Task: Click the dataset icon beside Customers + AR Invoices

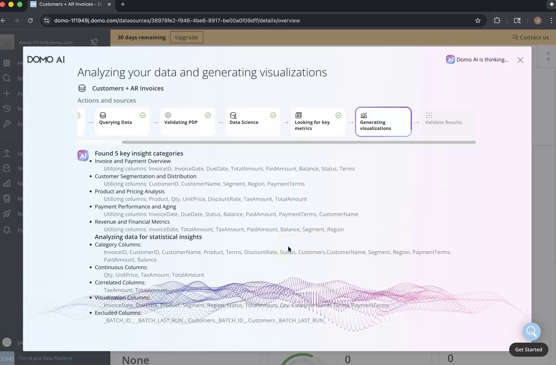Action: pos(82,88)
